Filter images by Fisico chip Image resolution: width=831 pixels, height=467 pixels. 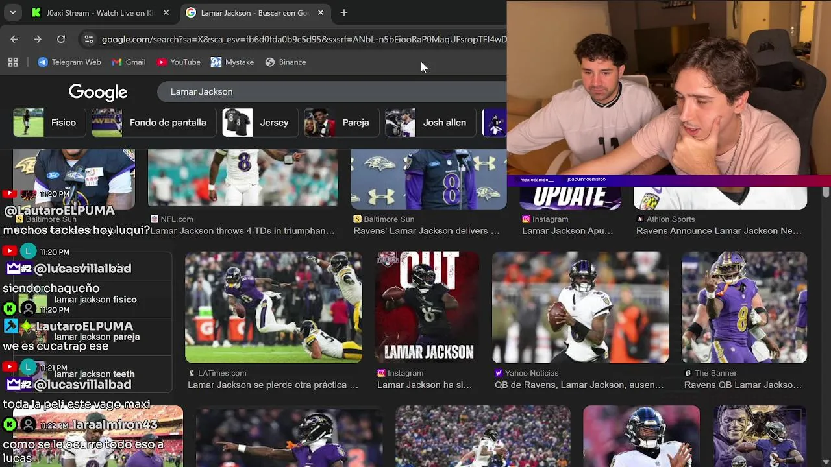(x=49, y=123)
